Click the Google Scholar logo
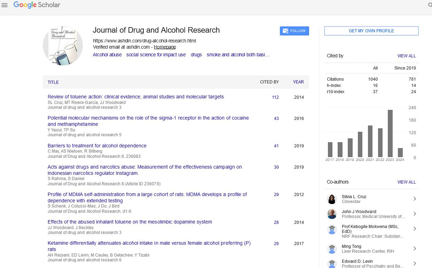This screenshot has width=432, height=268. 37,5
